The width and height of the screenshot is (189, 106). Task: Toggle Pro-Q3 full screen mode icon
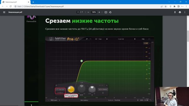[x=149, y=39]
